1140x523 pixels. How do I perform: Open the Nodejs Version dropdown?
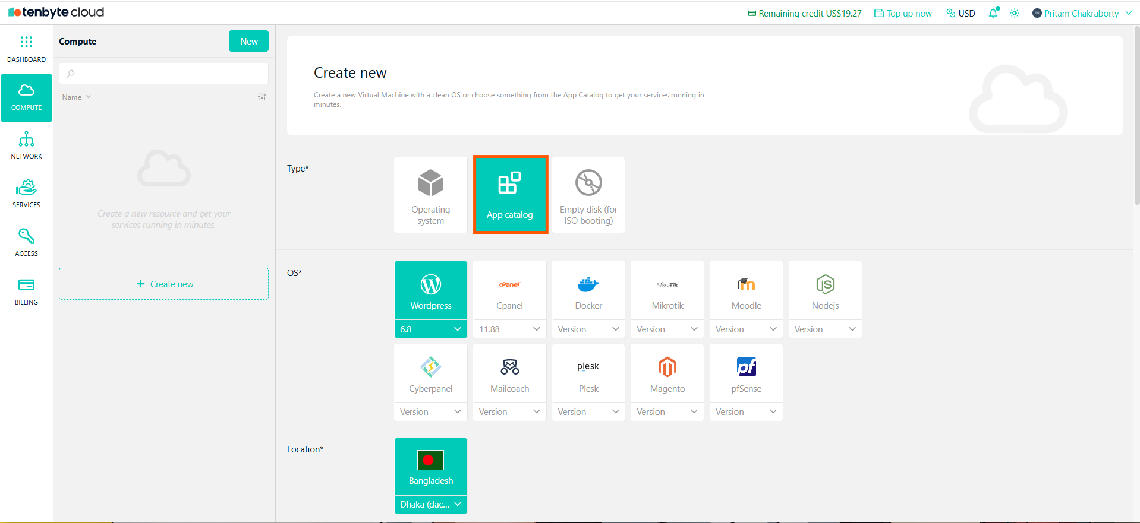(825, 329)
